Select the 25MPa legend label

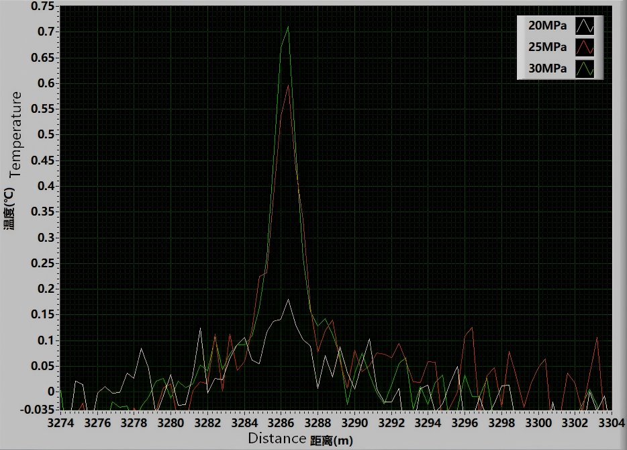[548, 48]
